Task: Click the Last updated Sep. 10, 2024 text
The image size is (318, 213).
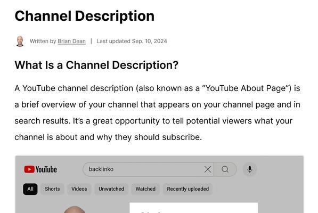Action: (x=132, y=41)
